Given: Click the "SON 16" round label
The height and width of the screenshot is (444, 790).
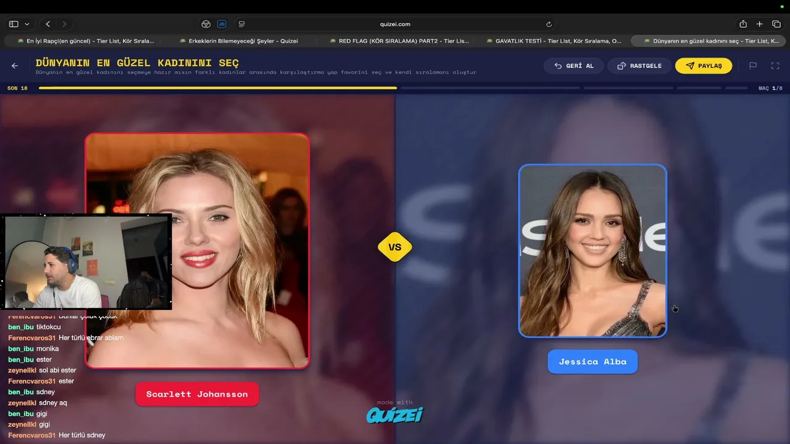Looking at the screenshot, I should tap(17, 88).
